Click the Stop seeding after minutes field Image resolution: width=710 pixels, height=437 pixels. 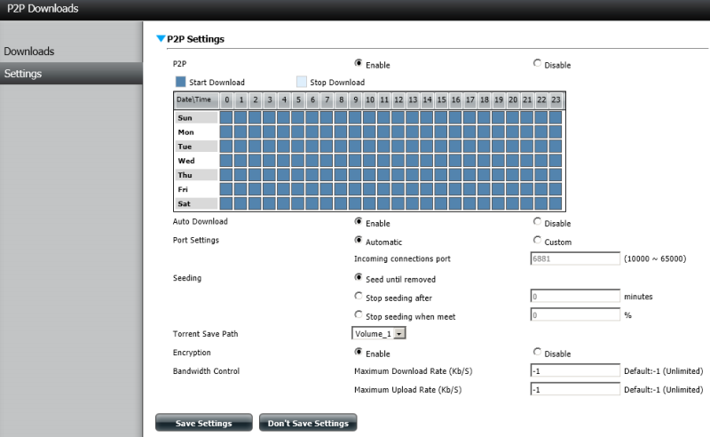(x=575, y=296)
